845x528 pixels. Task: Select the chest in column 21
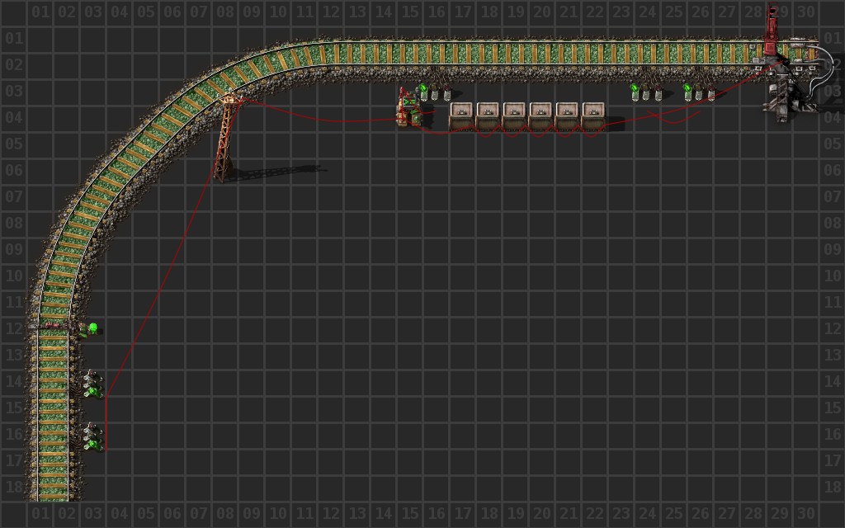[x=568, y=116]
